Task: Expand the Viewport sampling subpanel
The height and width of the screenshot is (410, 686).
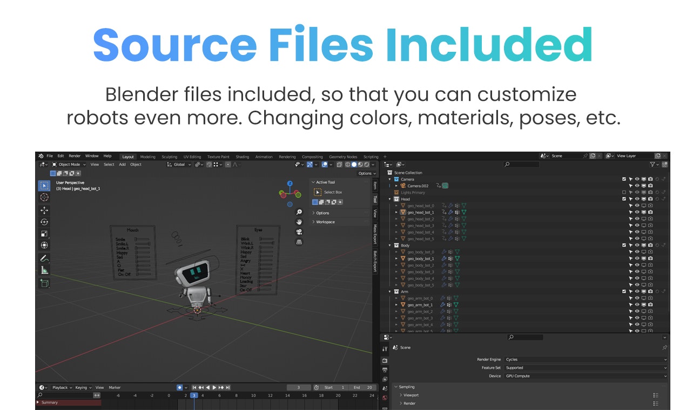Action: (410, 395)
